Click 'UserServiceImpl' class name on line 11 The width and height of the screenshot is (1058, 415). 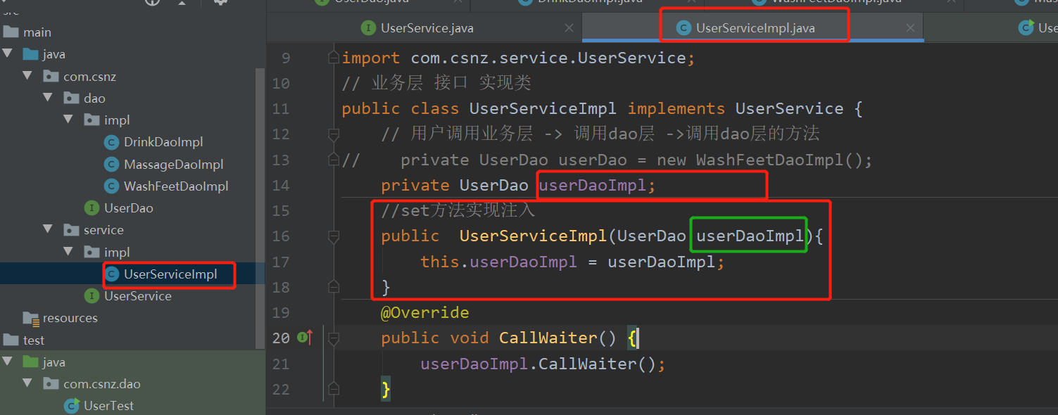click(x=543, y=109)
